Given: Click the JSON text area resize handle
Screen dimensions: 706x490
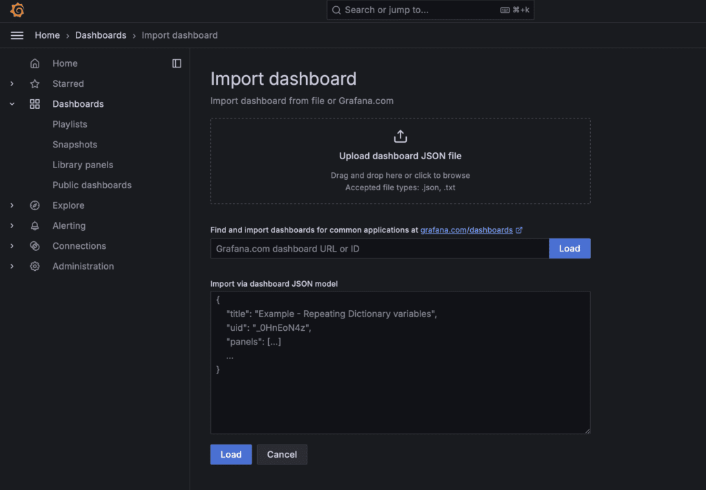Looking at the screenshot, I should pyautogui.click(x=587, y=431).
